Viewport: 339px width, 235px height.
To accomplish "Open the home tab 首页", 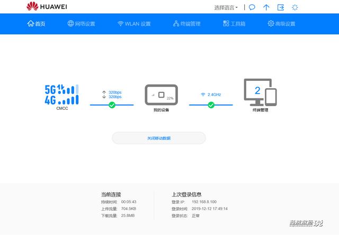I will tap(36, 23).
